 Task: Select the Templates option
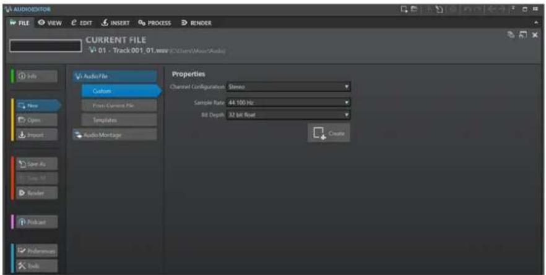coord(119,120)
